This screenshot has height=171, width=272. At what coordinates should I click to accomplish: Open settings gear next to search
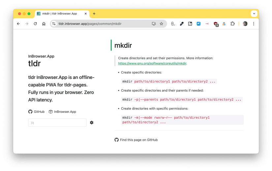tap(92, 123)
